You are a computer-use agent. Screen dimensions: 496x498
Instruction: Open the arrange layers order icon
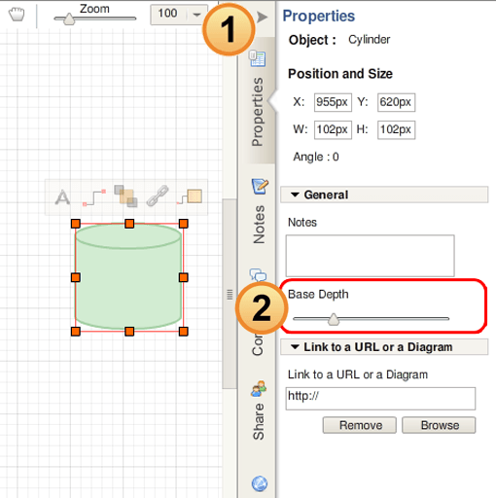pyautogui.click(x=125, y=196)
